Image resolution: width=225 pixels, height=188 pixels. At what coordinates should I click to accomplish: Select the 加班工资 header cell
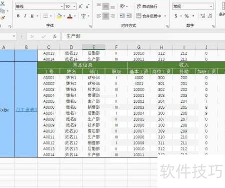tap(206, 71)
